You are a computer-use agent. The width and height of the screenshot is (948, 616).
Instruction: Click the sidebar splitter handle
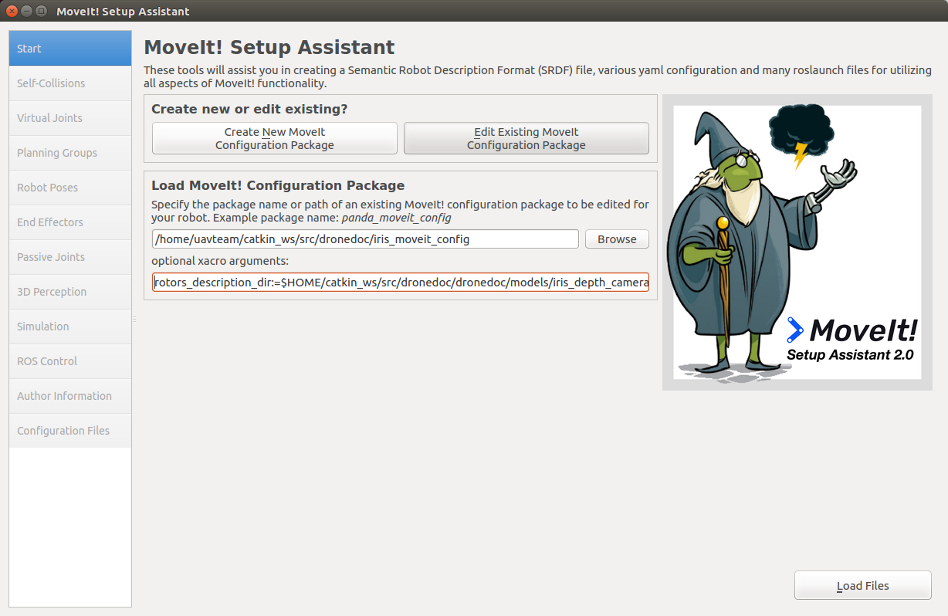click(134, 319)
